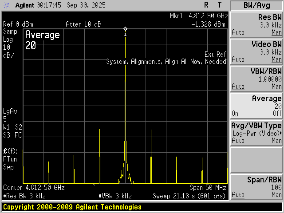
Task: Click the Center 4.812 50 GHz readout
Action: pos(34,187)
